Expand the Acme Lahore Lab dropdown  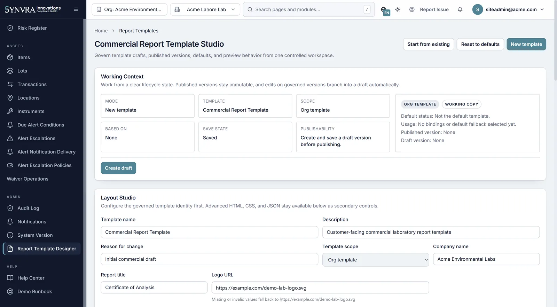(205, 9)
